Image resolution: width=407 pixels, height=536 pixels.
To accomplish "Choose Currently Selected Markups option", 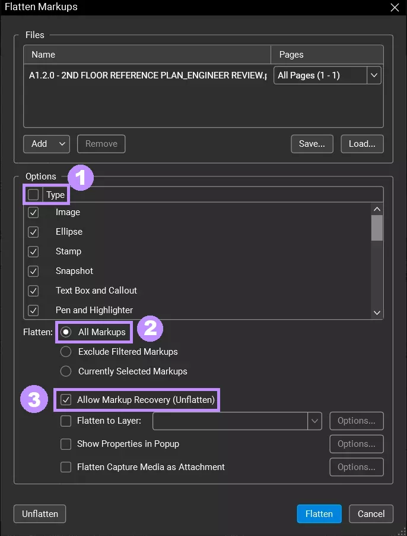I will 66,371.
